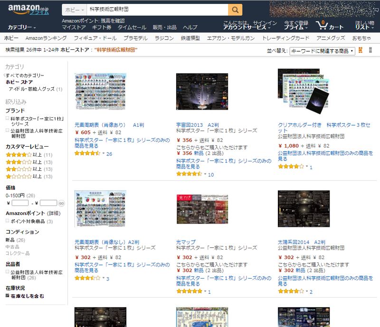380x327 pixels.
Task: Open the Amazonランキング tab
Action: click(x=46, y=38)
